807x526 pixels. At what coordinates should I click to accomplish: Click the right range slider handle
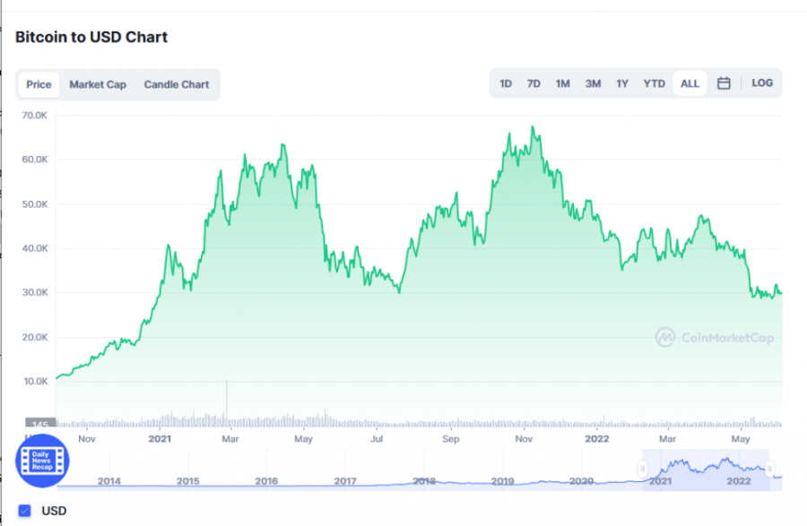(x=770, y=469)
